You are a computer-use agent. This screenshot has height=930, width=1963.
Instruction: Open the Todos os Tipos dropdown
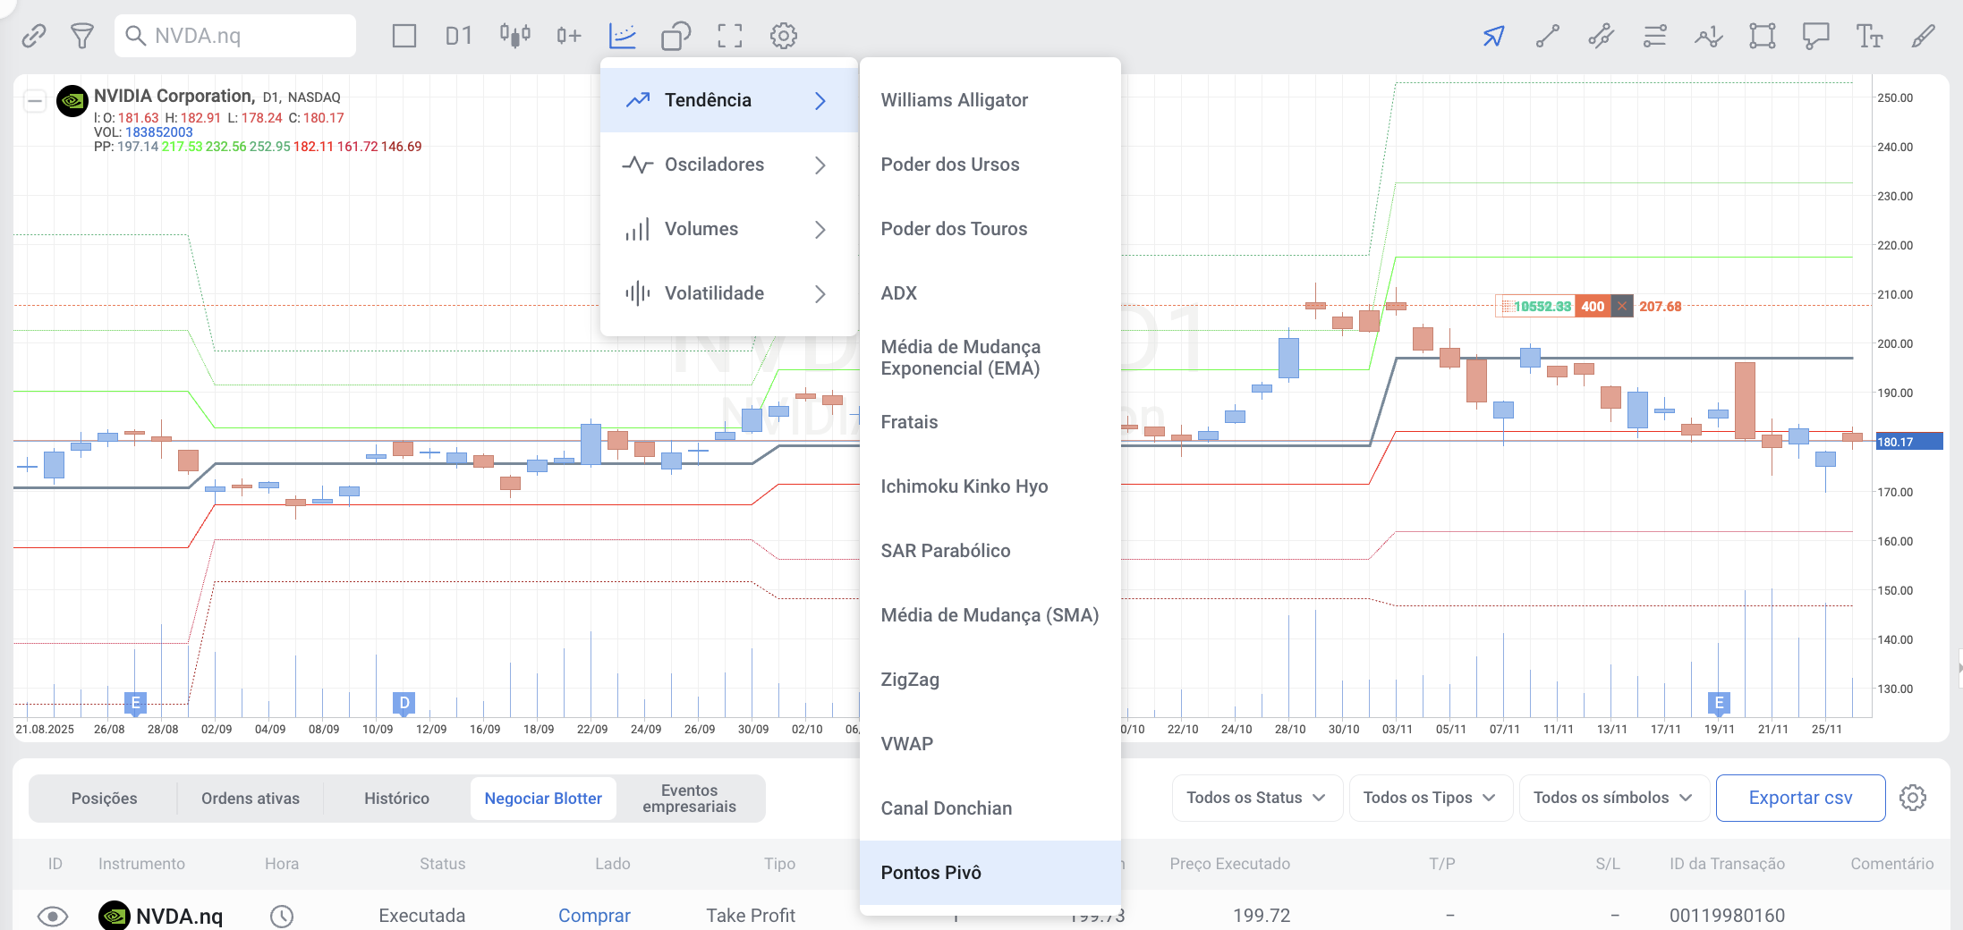click(x=1430, y=798)
